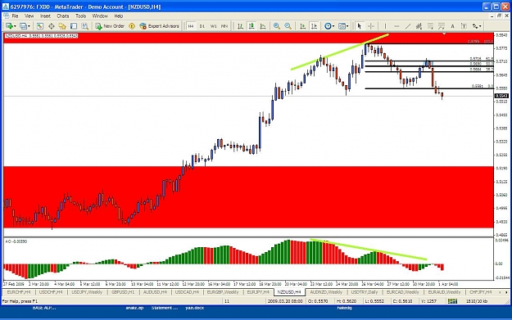512x320 pixels.
Task: Select the Bar Chart display icon
Action: (x=240, y=26)
